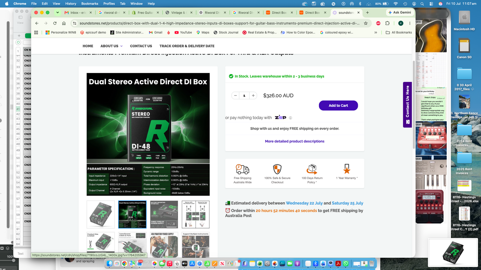481x270 pixels.
Task: Select the 48V Phantom Power Supply thumbnail
Action: coord(164,245)
